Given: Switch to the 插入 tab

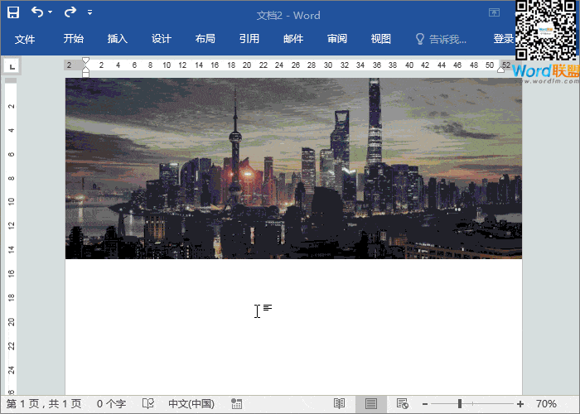Looking at the screenshot, I should pyautogui.click(x=118, y=39).
